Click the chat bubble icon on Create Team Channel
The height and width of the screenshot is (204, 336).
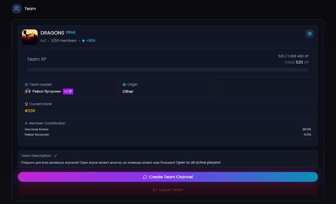pos(145,177)
